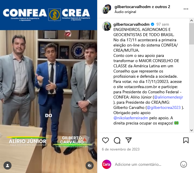Save the post with the bookmark icon

pos(186,140)
